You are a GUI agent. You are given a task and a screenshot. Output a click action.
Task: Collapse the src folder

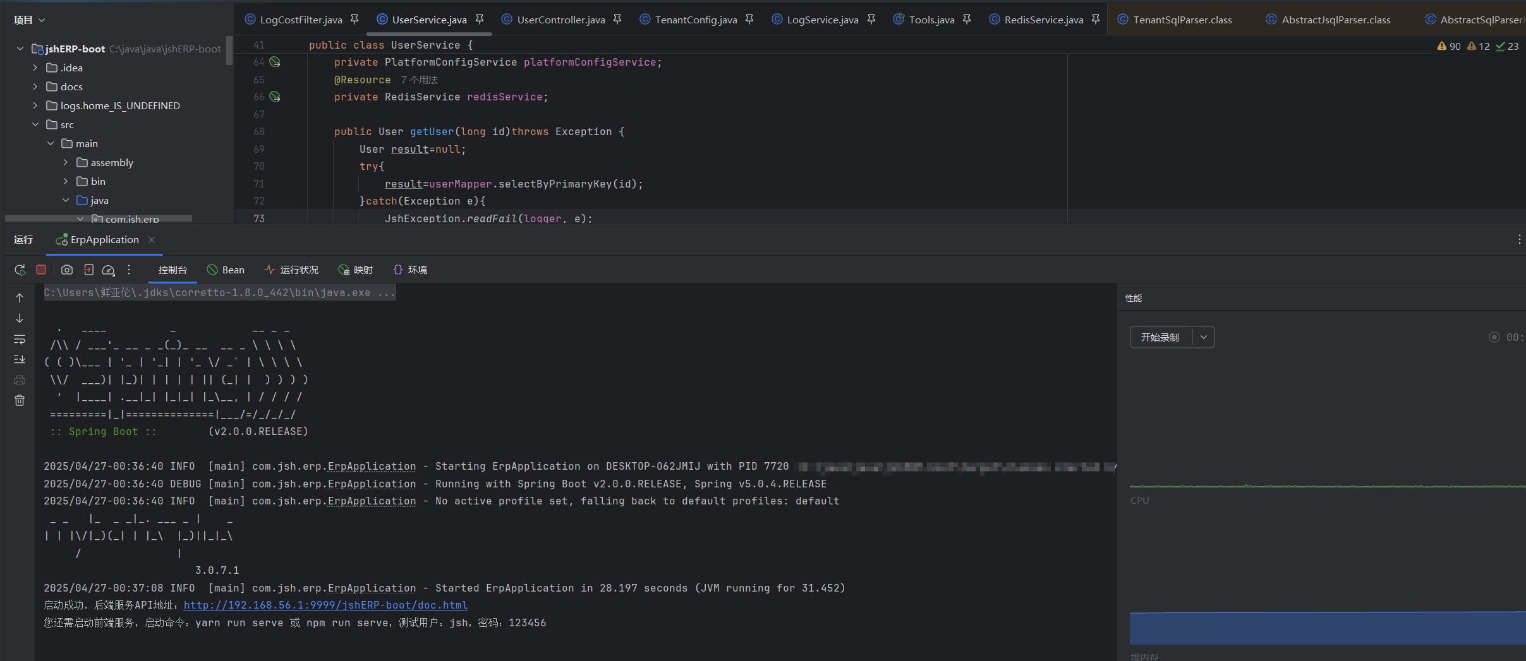[x=35, y=124]
